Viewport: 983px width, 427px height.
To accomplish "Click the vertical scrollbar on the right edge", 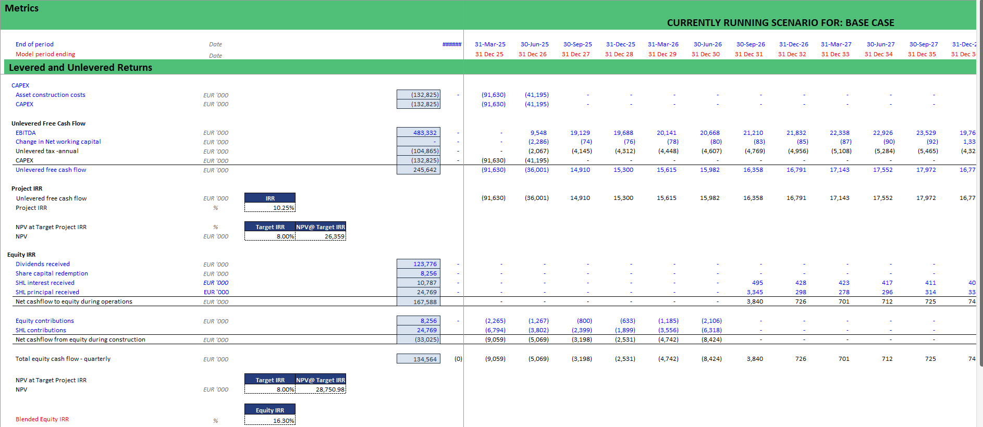I will 979,208.
